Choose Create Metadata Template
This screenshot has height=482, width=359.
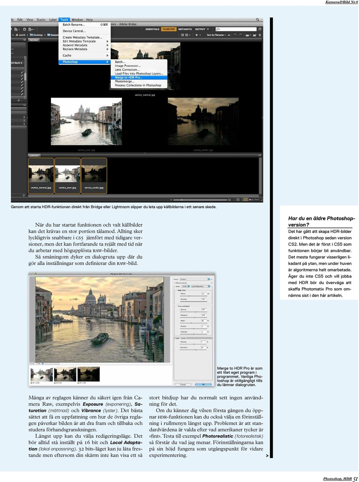coord(85,37)
